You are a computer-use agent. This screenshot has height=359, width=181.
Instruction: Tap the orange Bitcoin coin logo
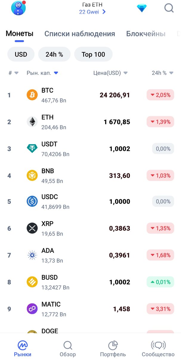[32, 95]
